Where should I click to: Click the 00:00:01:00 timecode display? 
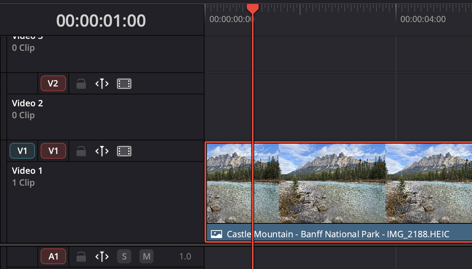pyautogui.click(x=101, y=21)
